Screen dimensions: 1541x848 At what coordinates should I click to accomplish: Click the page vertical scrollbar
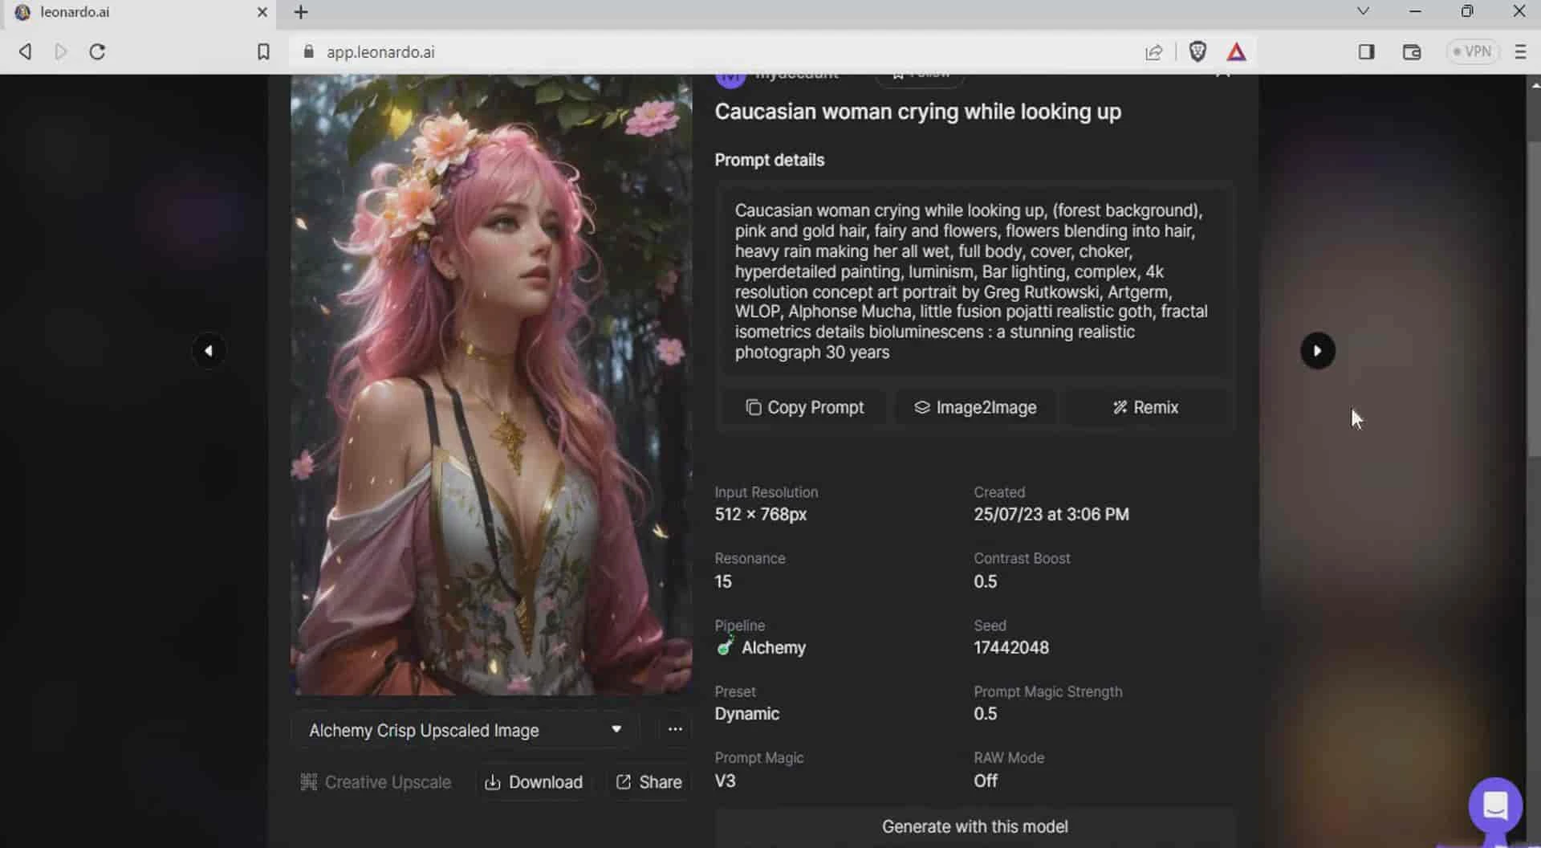point(1533,297)
